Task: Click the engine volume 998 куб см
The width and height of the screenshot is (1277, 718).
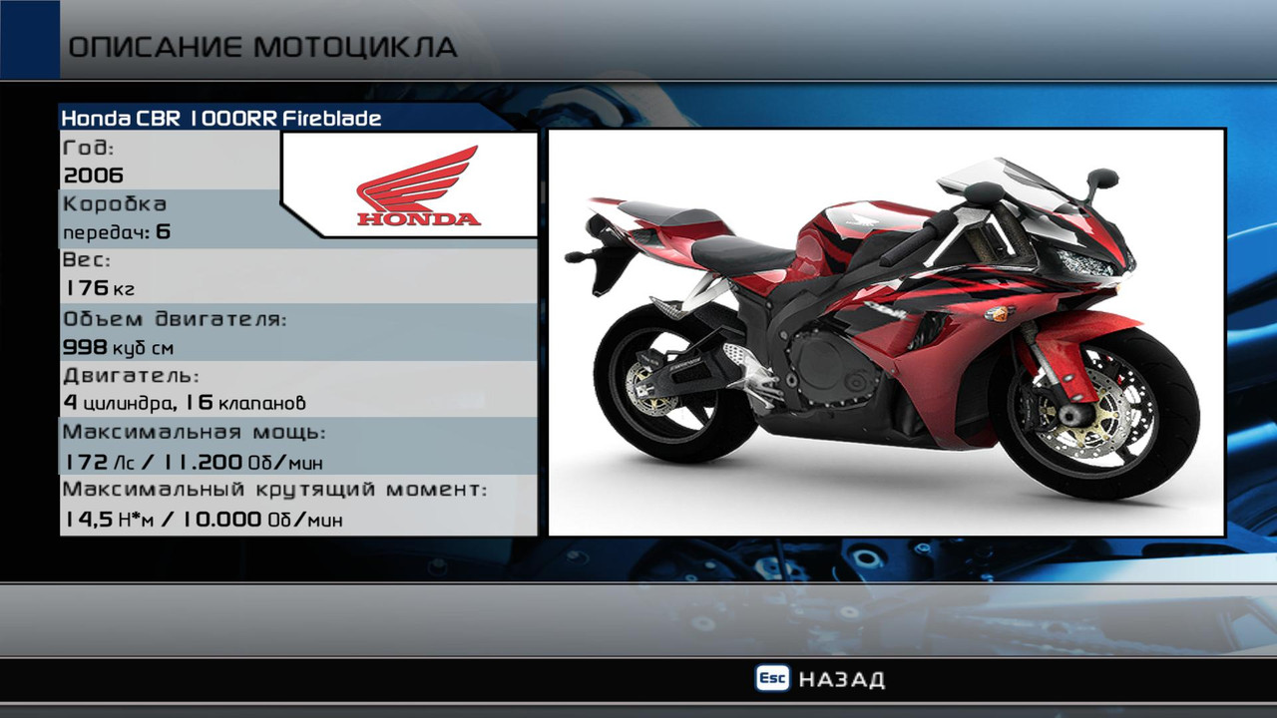Action: point(118,347)
